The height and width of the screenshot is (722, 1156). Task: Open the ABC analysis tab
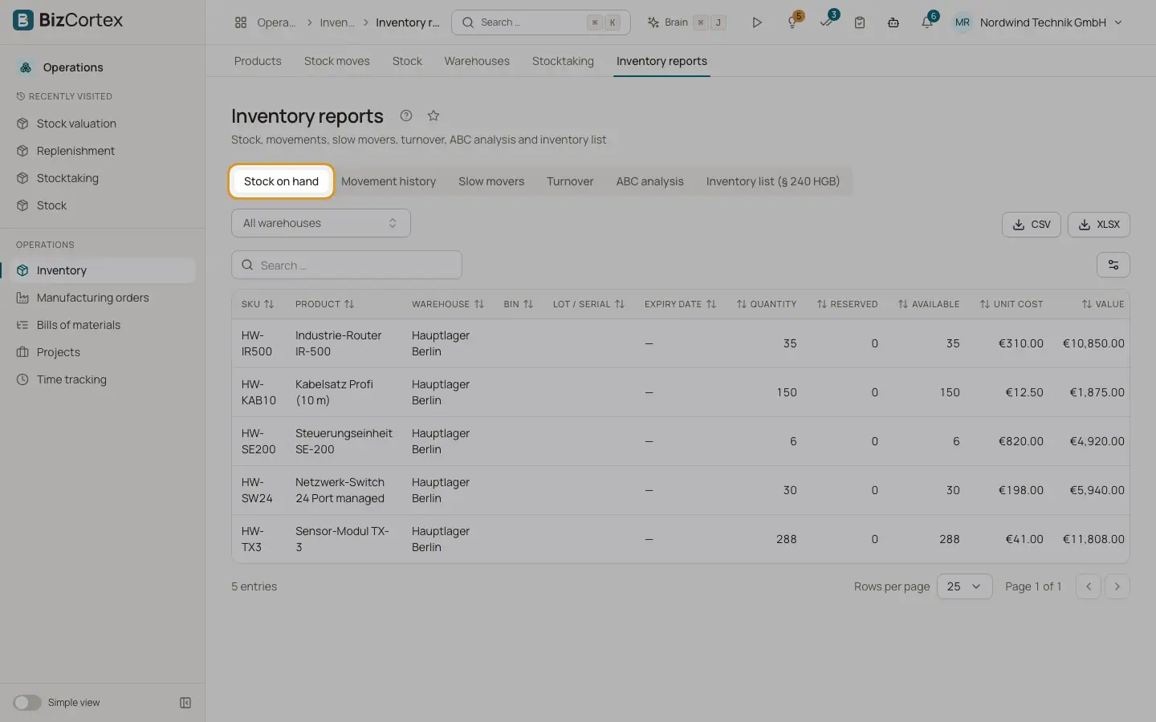click(650, 181)
